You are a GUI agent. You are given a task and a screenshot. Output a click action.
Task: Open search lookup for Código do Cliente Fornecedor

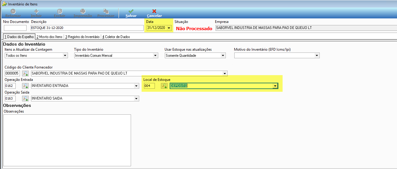(x=25, y=73)
